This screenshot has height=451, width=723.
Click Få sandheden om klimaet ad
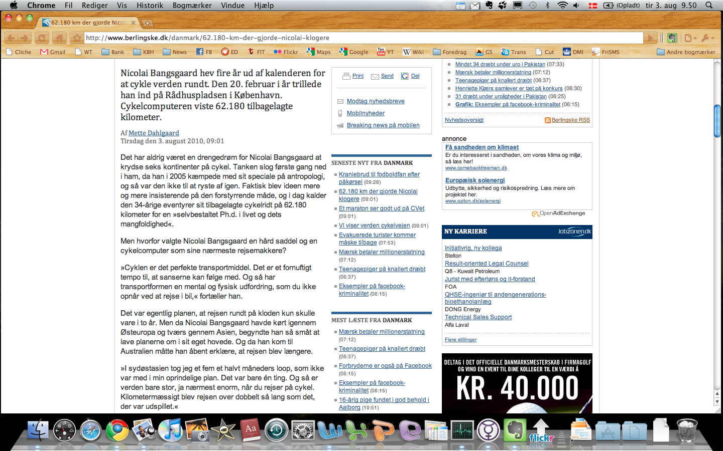tap(482, 147)
